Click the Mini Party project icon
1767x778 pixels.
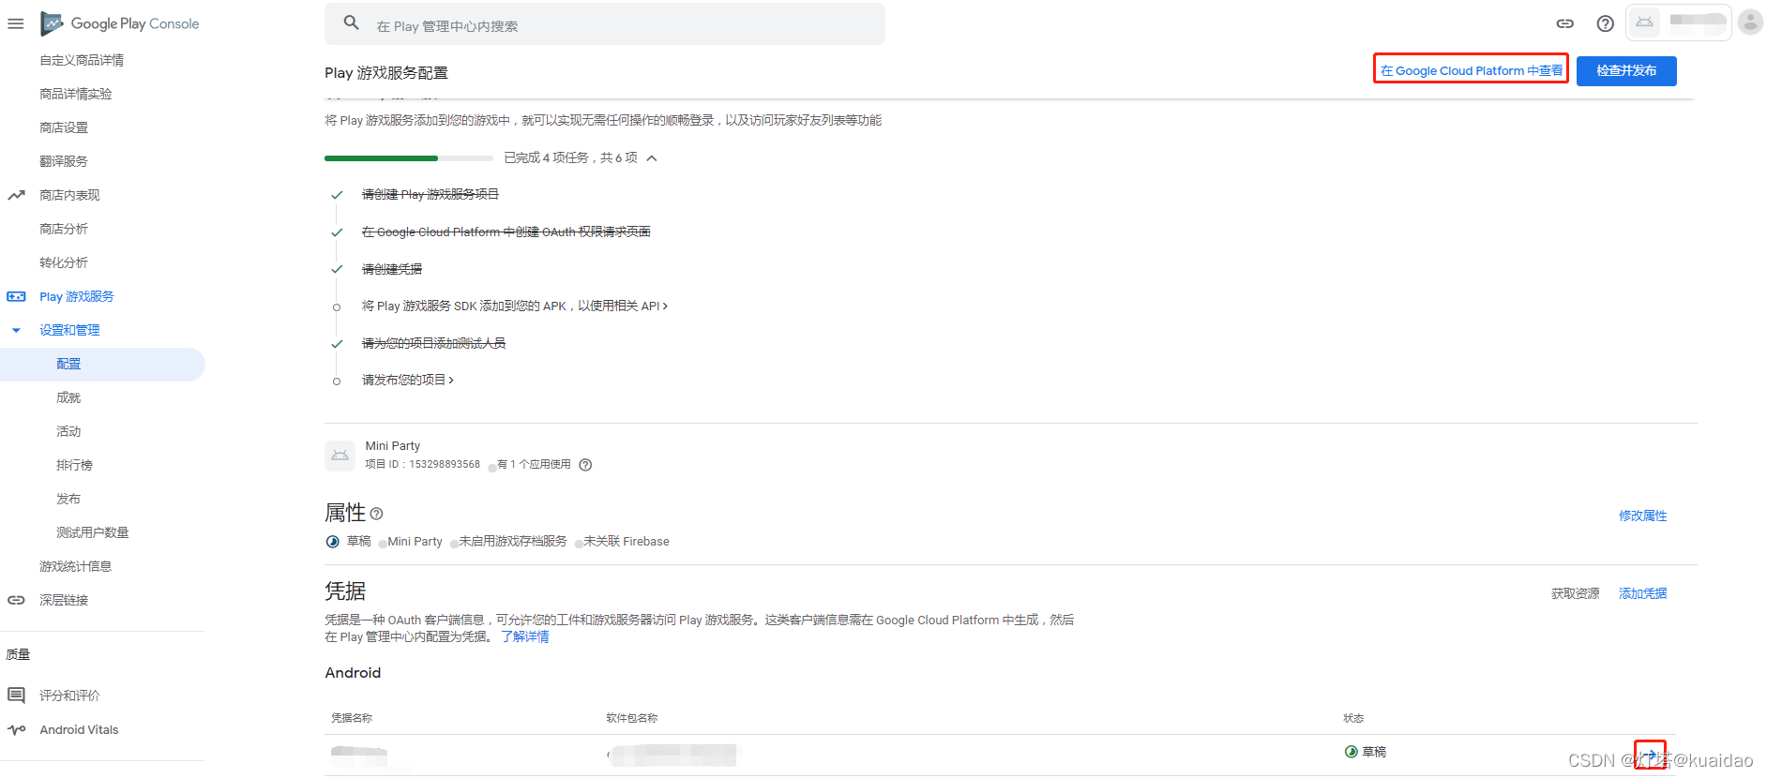point(340,456)
